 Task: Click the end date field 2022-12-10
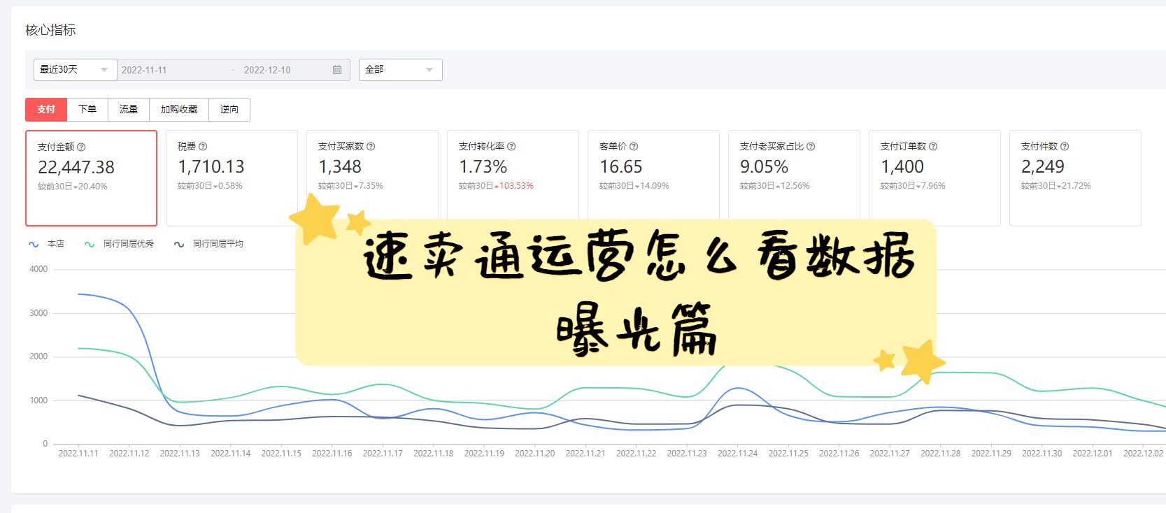coord(267,70)
